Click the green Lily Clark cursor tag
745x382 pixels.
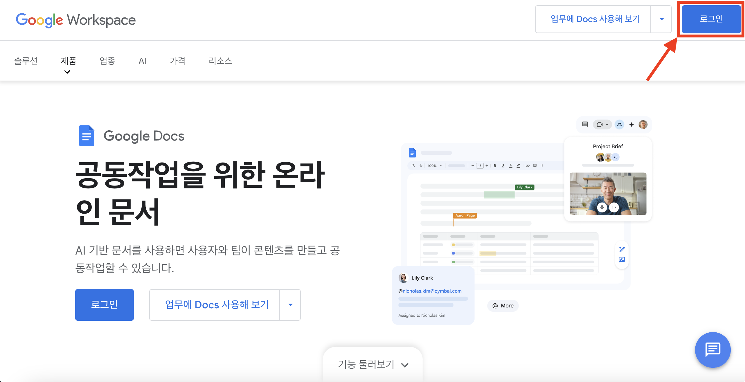click(x=524, y=187)
